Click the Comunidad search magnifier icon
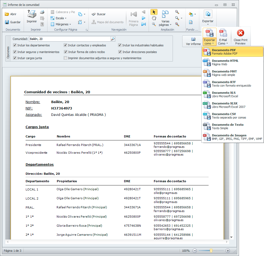Viewport: 264px width, 256px height. [113, 39]
